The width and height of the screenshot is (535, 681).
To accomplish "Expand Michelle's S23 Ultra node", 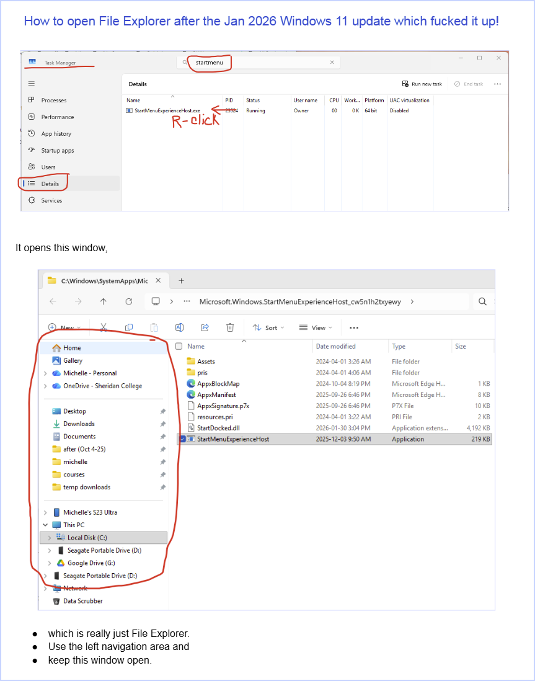I will 45,512.
